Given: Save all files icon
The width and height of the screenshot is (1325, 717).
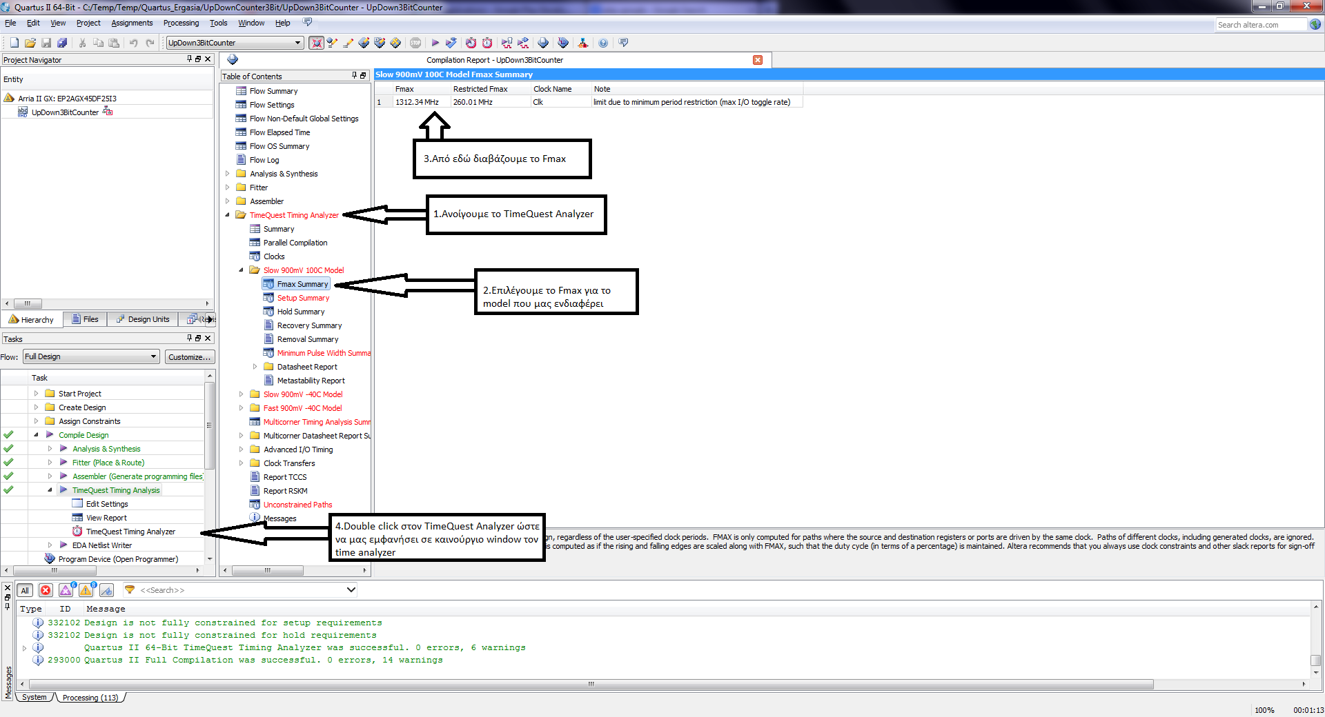Looking at the screenshot, I should coord(62,43).
